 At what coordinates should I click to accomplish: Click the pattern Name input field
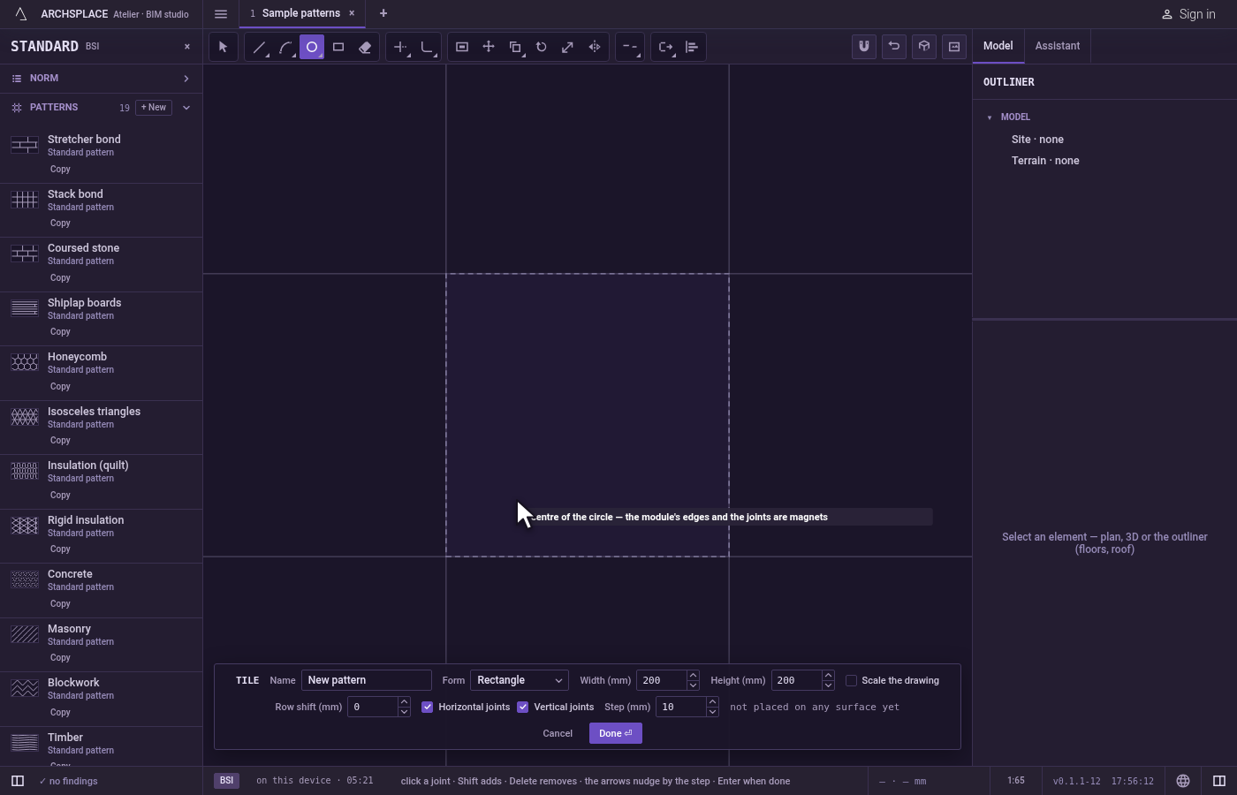[367, 680]
